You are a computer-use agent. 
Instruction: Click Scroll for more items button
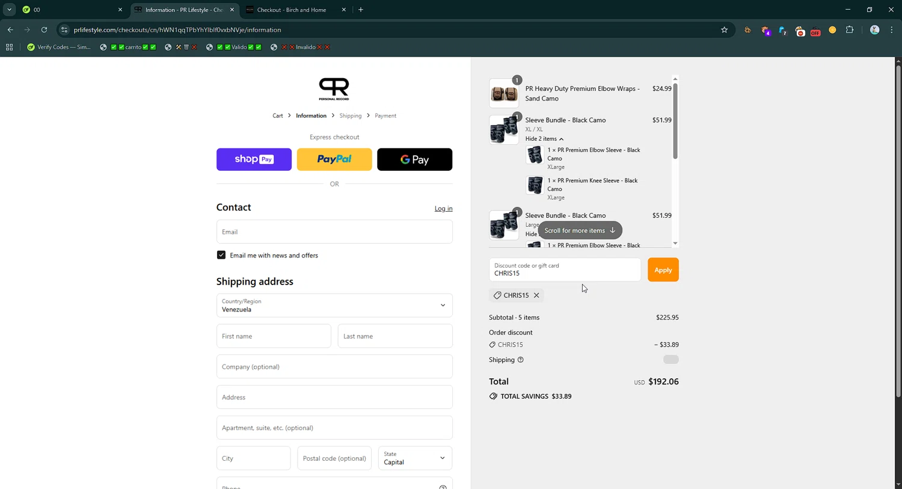(x=580, y=230)
